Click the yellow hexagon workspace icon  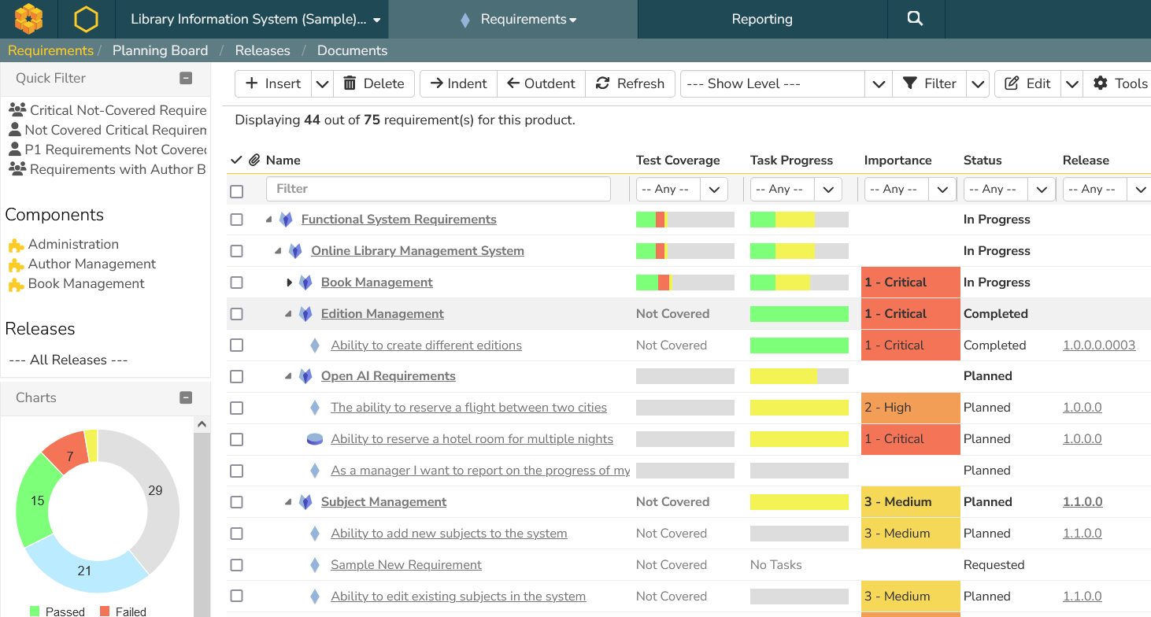pos(86,19)
